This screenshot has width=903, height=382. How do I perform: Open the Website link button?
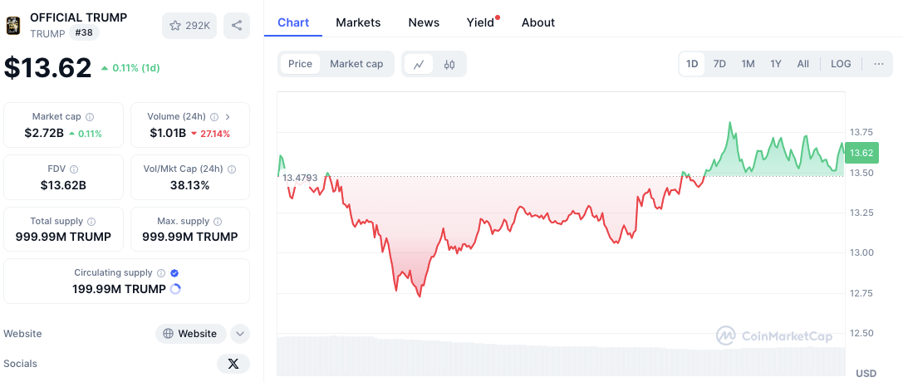click(190, 334)
